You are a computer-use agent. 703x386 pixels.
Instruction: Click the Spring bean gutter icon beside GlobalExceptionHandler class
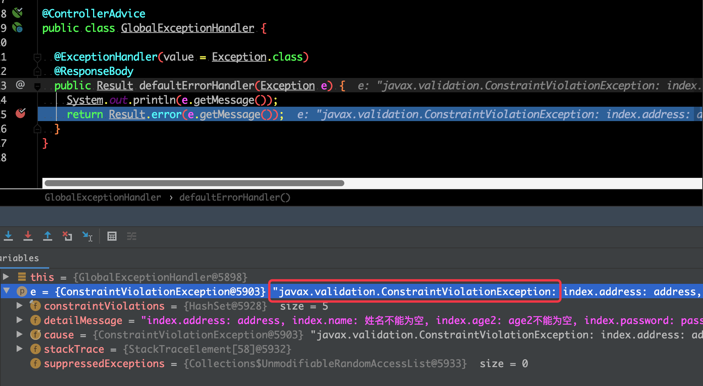coord(17,27)
